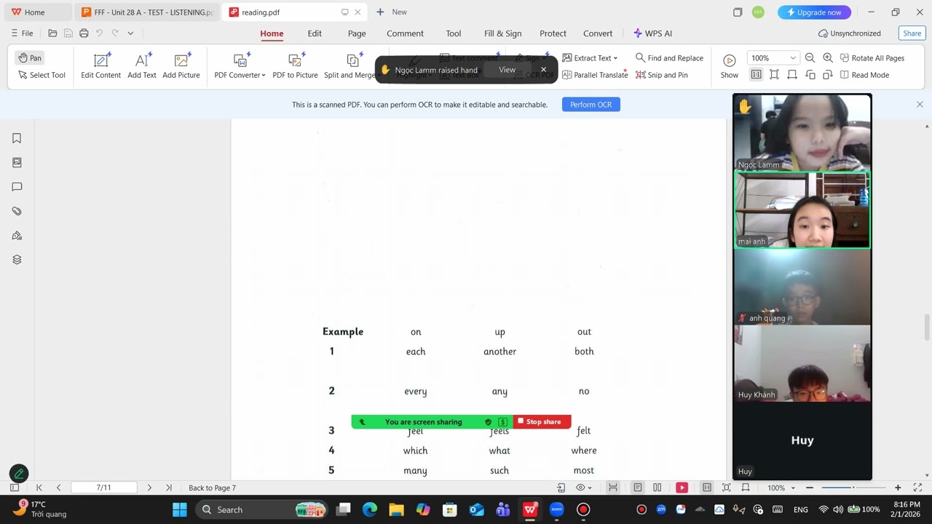Screen dimensions: 932x524
Task: Close the scanned PDF OCR banner
Action: coord(920,105)
